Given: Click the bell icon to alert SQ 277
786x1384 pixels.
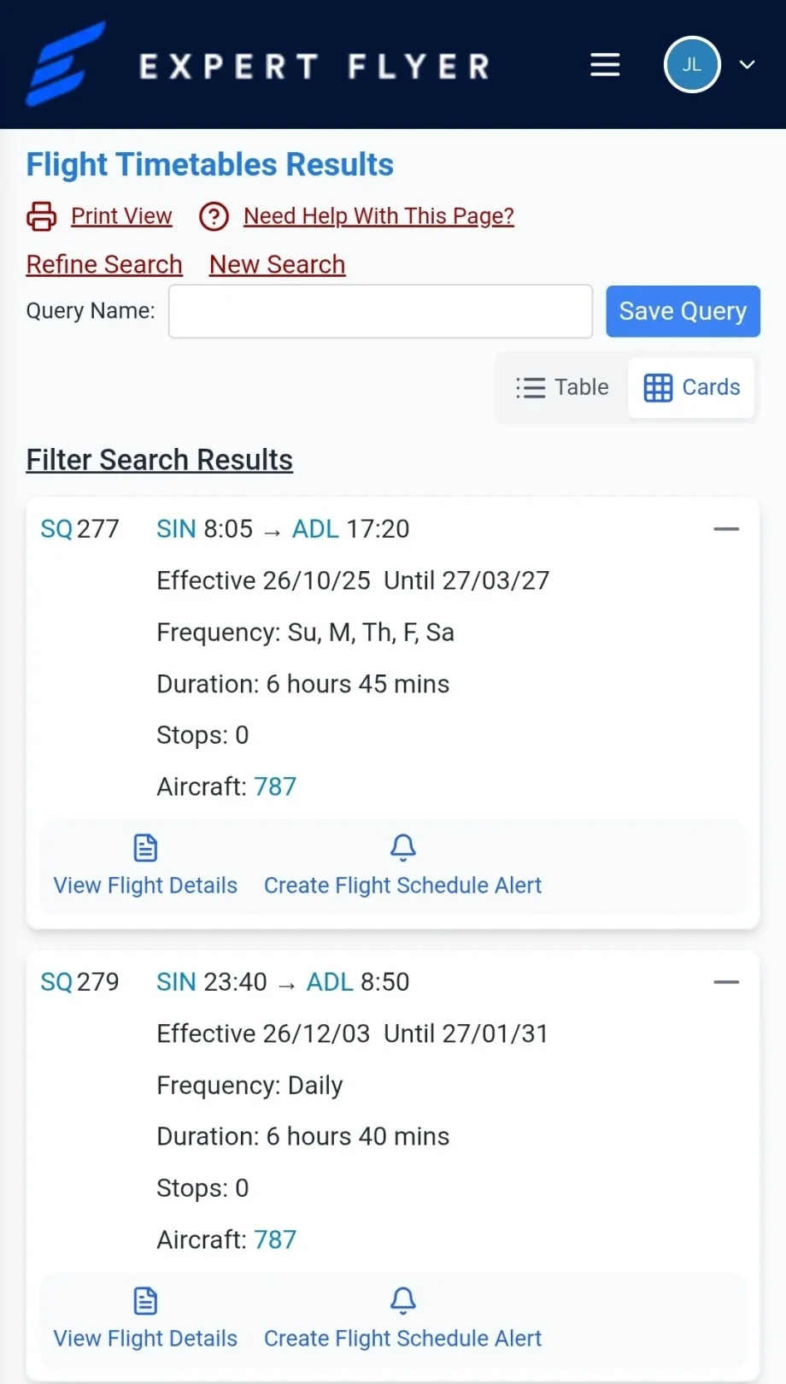Looking at the screenshot, I should click(x=402, y=847).
